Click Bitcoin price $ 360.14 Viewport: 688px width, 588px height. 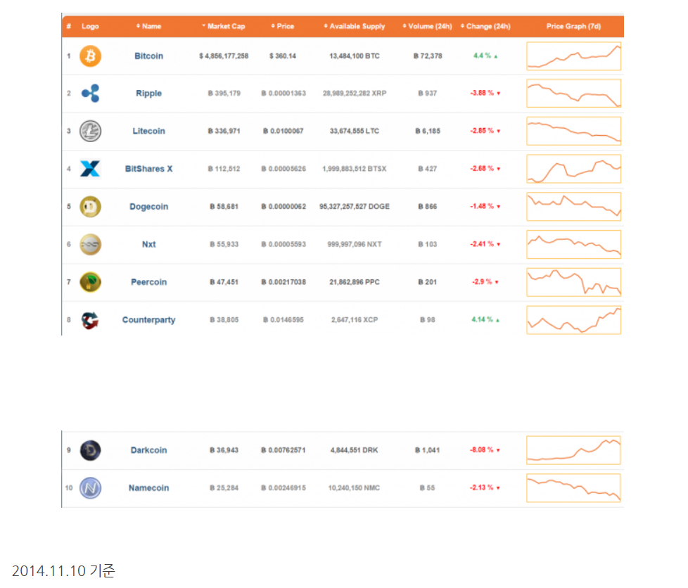click(283, 56)
